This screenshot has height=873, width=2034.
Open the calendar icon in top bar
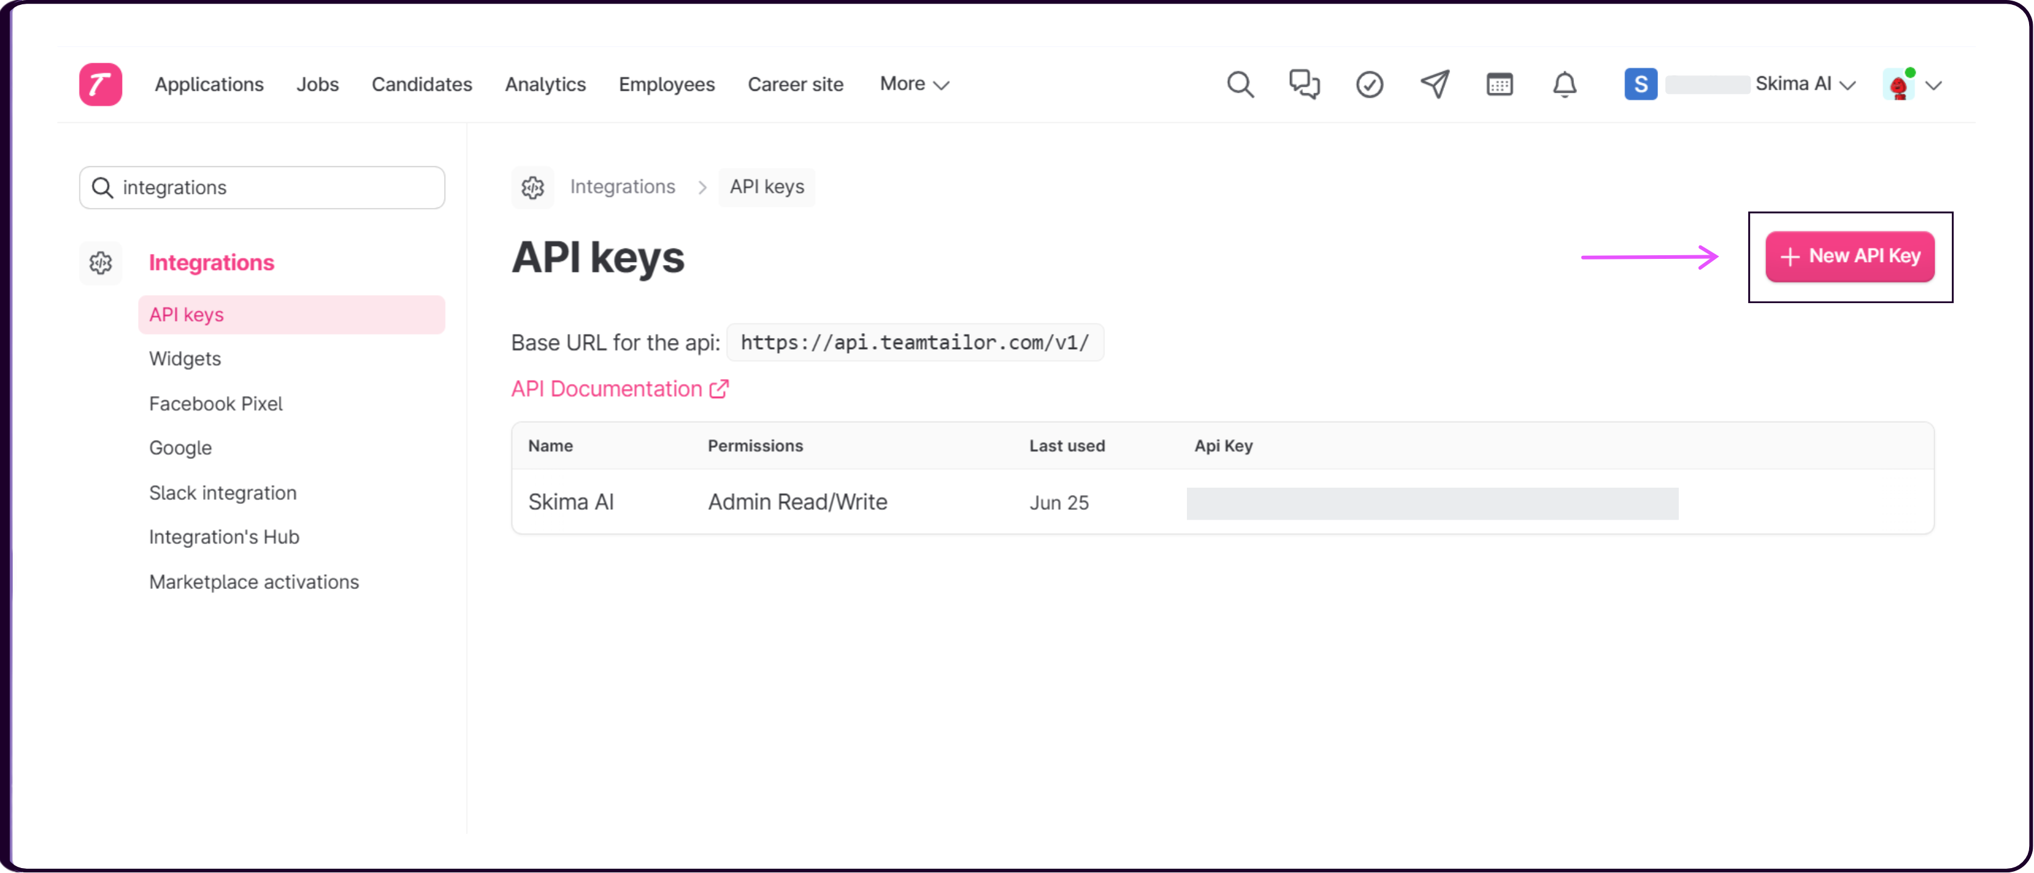click(1500, 84)
